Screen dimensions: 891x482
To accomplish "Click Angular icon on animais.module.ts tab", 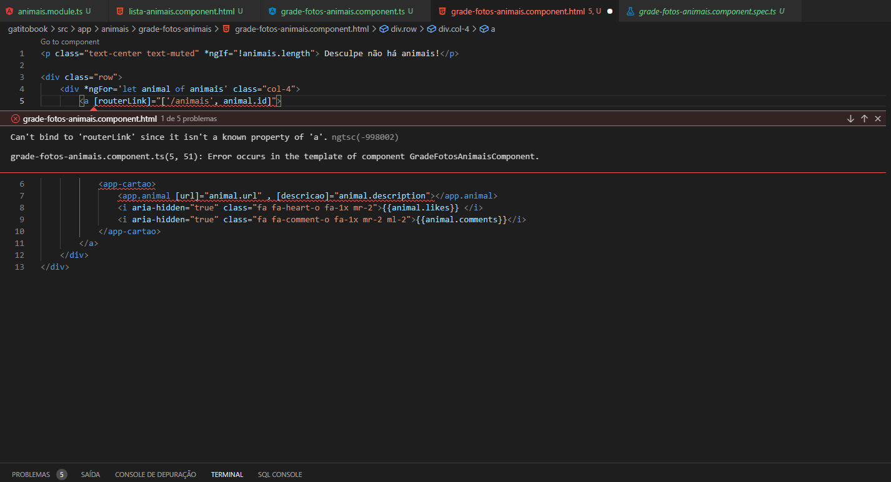I will coord(10,11).
